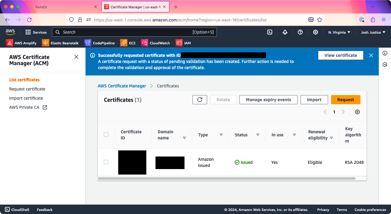The height and width of the screenshot is (214, 391).
Task: Open the notifications bell
Action: point(285,32)
